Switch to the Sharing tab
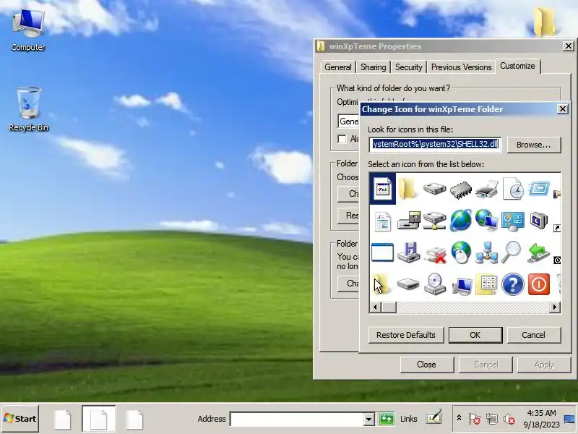The width and height of the screenshot is (578, 434). pyautogui.click(x=373, y=67)
